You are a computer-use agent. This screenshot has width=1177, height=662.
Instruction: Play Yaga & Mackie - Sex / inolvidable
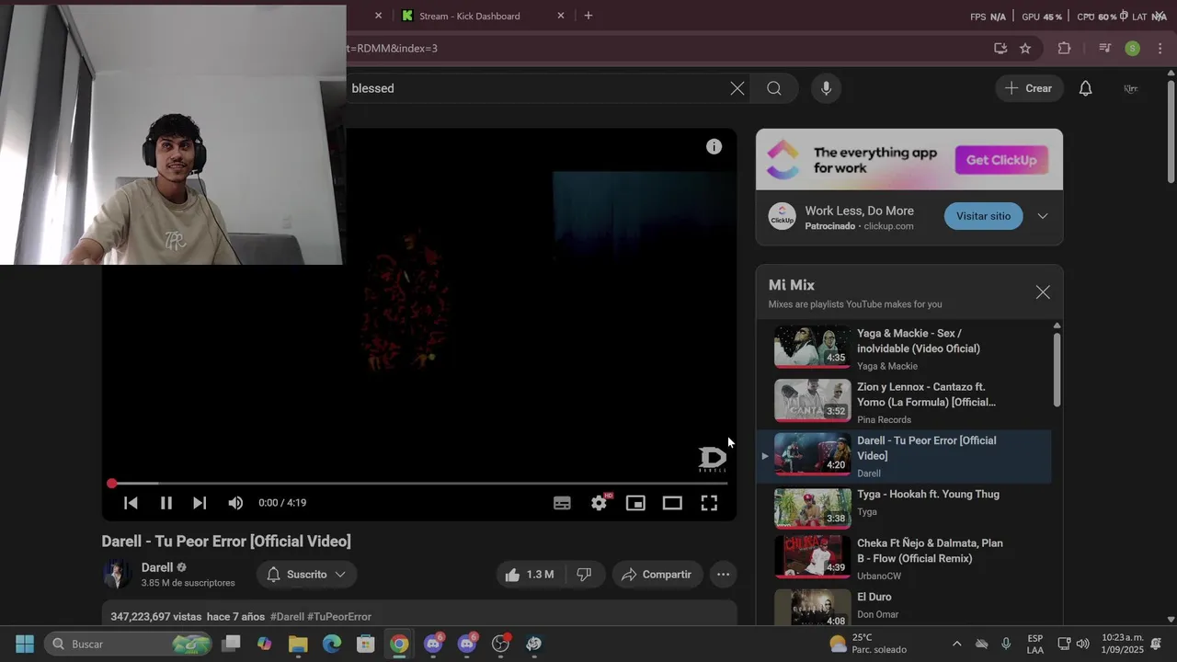point(904,348)
